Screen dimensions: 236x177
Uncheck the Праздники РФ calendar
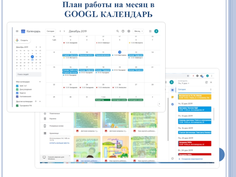click(x=17, y=105)
